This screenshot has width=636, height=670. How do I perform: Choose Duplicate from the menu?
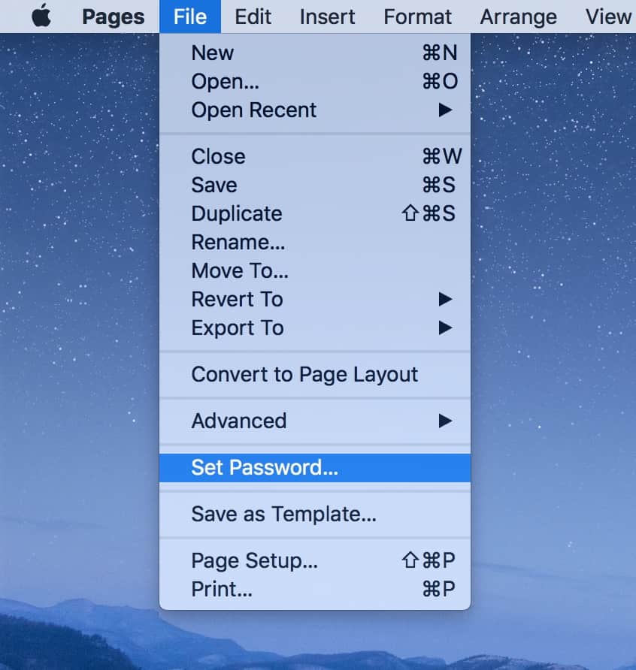[x=237, y=214]
